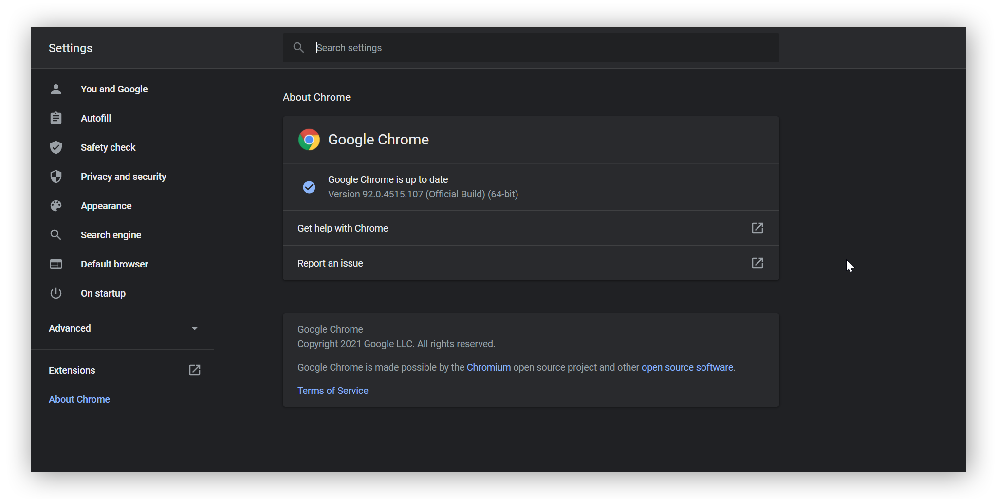Click the blue update checkmark icon
Viewport: 997px width, 499px height.
click(309, 187)
